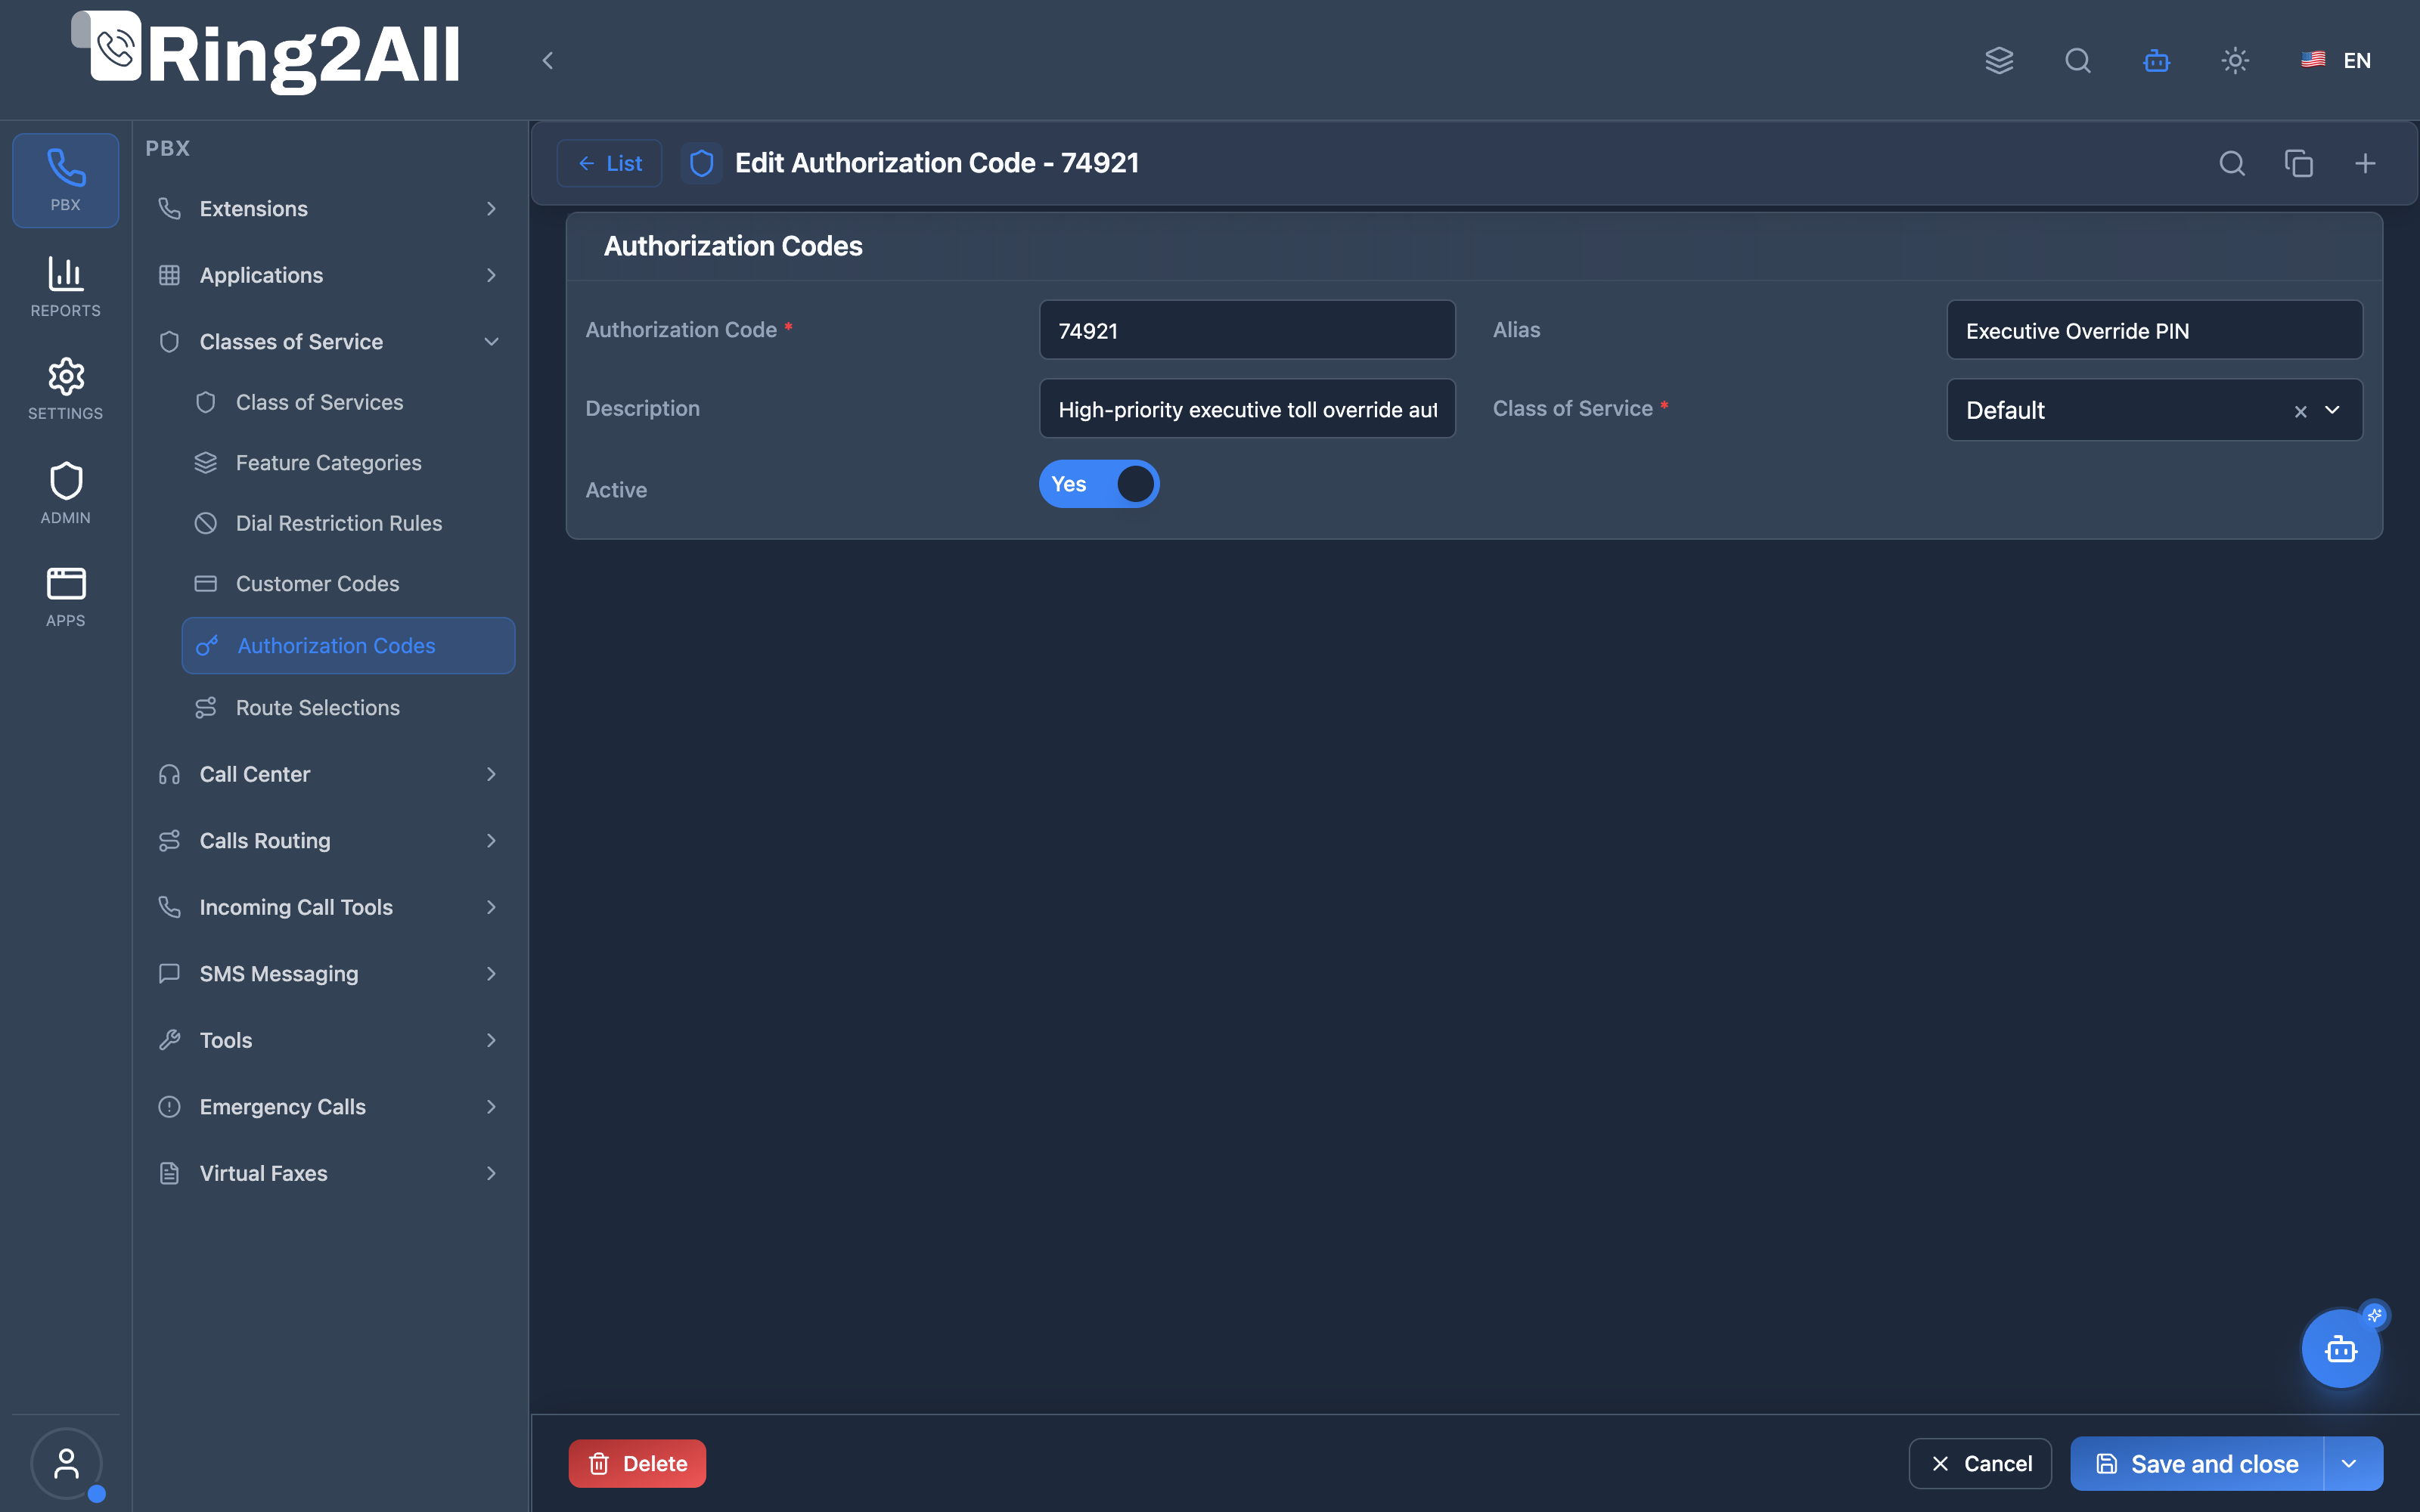The image size is (2420, 1512).
Task: Expand the Call Center menu
Action: pos(329,774)
